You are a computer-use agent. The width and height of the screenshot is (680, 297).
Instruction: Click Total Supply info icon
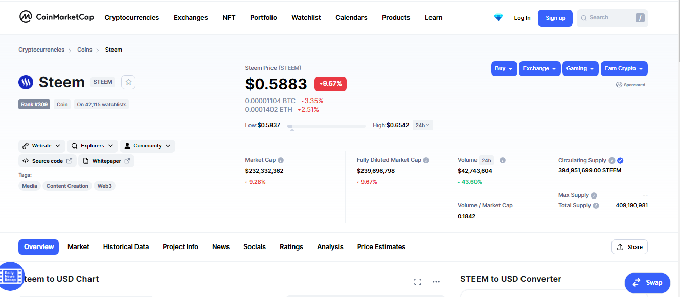pos(596,206)
